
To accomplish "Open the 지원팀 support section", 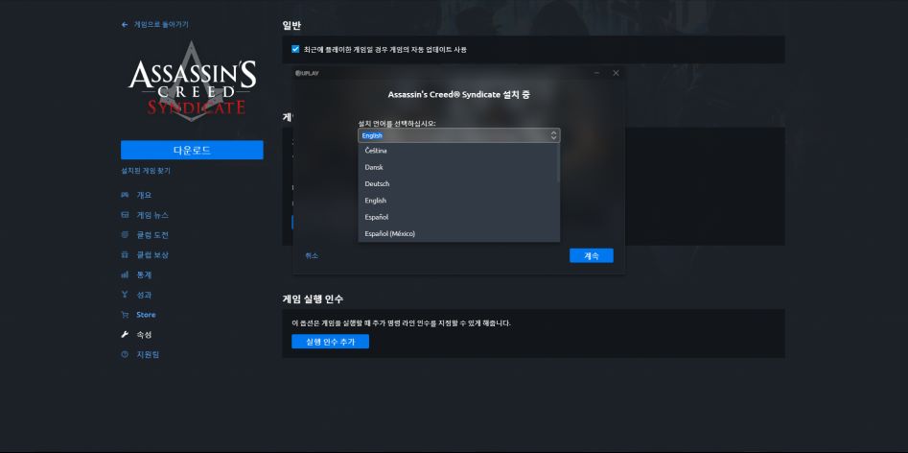I will pyautogui.click(x=148, y=354).
